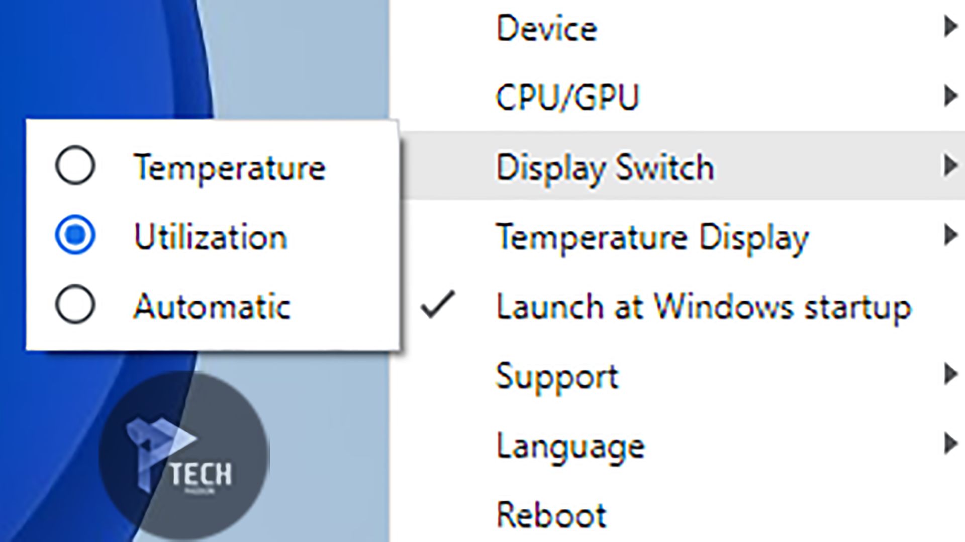Open the Language menu entry
This screenshot has height=542, width=965.
coord(570,446)
